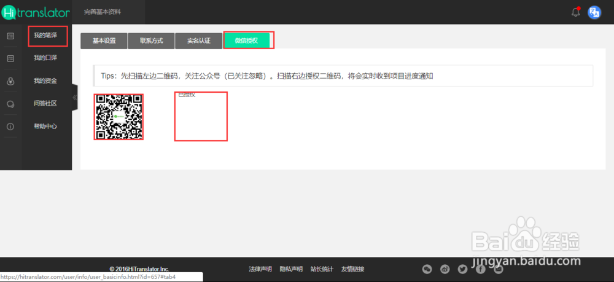Open 帮助中心 in the sidebar
This screenshot has width=614, height=282.
(x=45, y=127)
